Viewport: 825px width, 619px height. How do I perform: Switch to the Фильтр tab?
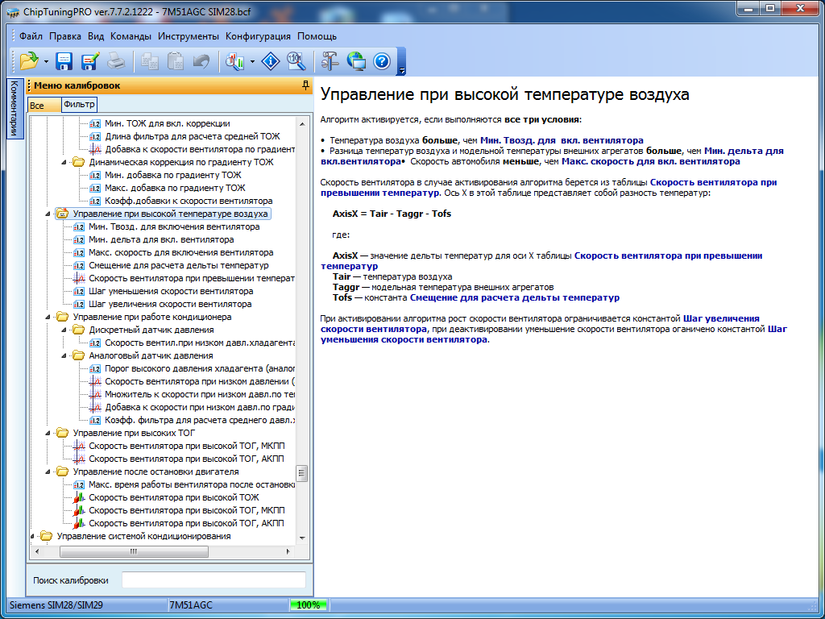pos(79,105)
